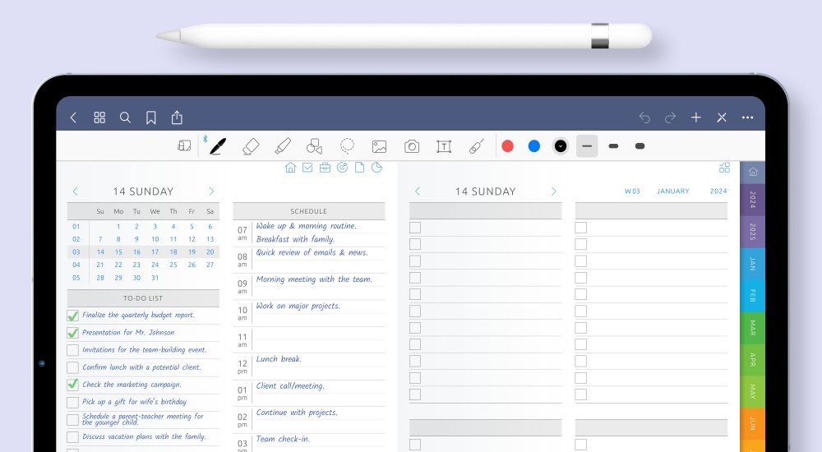Choose the blue pen color
Screen dimensions: 822x452
pyautogui.click(x=534, y=146)
